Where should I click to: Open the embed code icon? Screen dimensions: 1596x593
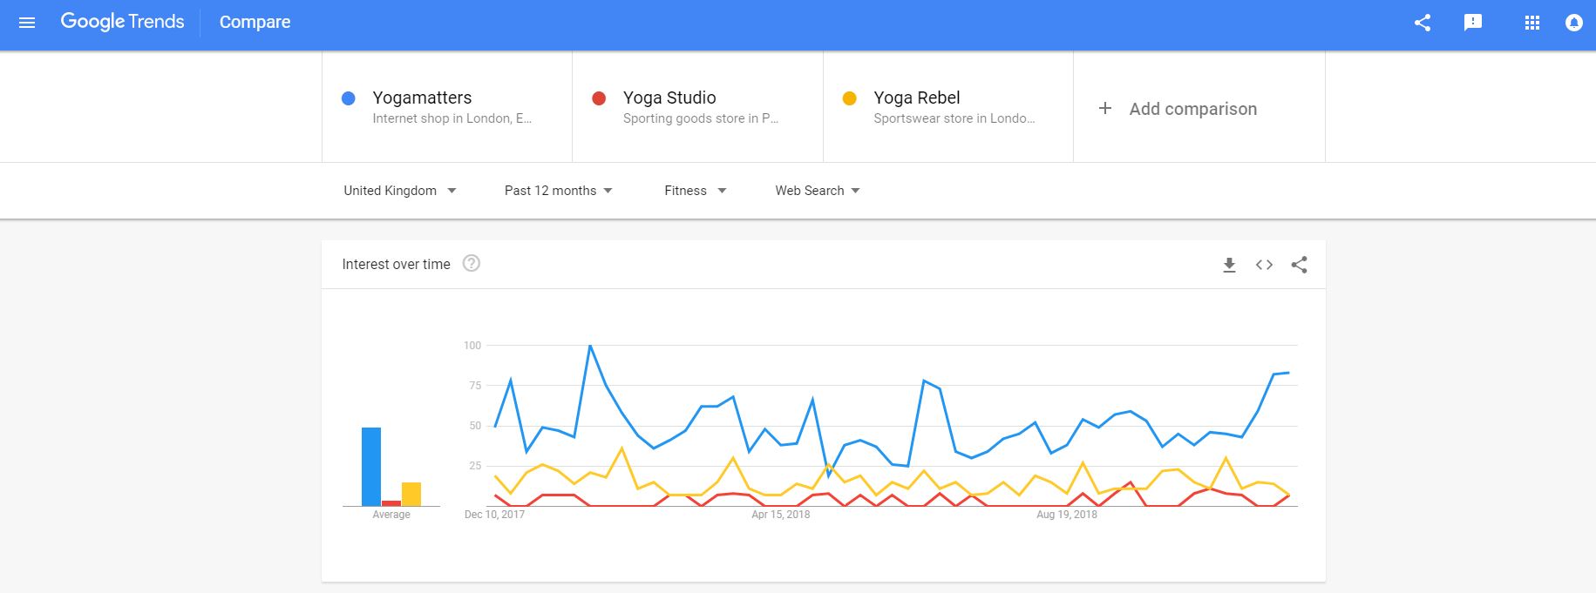(1264, 265)
